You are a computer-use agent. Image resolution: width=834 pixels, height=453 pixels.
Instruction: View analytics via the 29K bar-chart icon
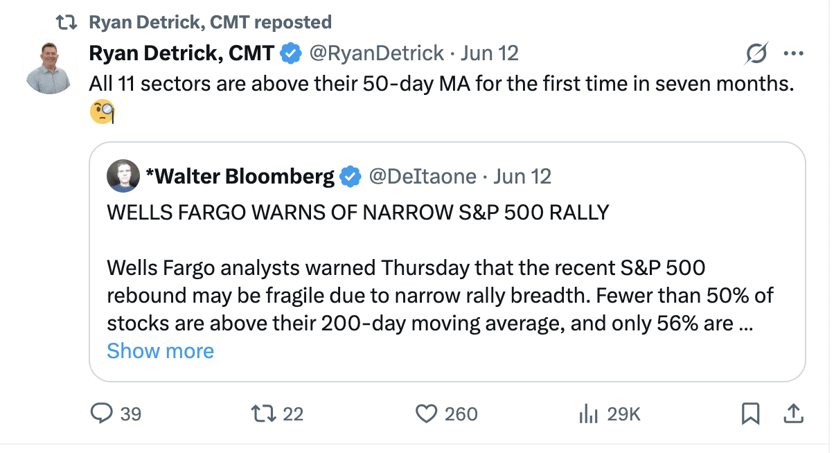point(588,414)
